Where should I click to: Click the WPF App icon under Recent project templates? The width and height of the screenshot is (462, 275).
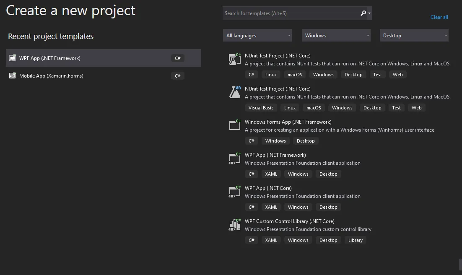click(13, 58)
